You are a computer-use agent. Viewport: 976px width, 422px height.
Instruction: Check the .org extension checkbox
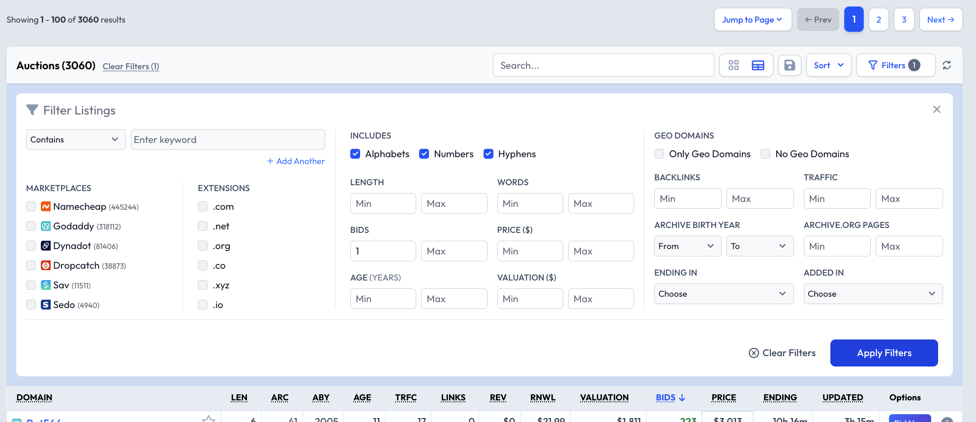(203, 246)
